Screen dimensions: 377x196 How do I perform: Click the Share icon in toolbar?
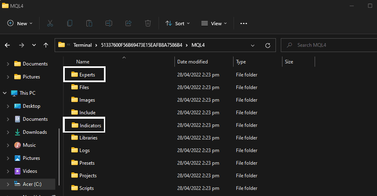[x=128, y=23]
